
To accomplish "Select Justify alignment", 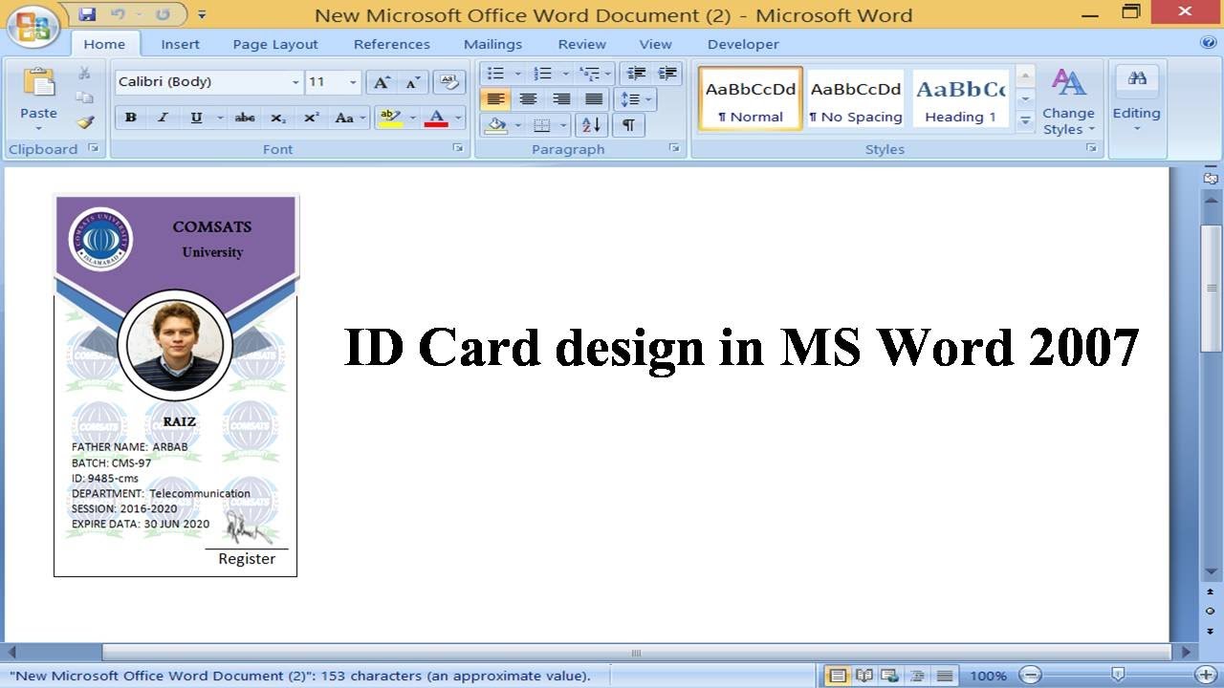I will [x=594, y=99].
